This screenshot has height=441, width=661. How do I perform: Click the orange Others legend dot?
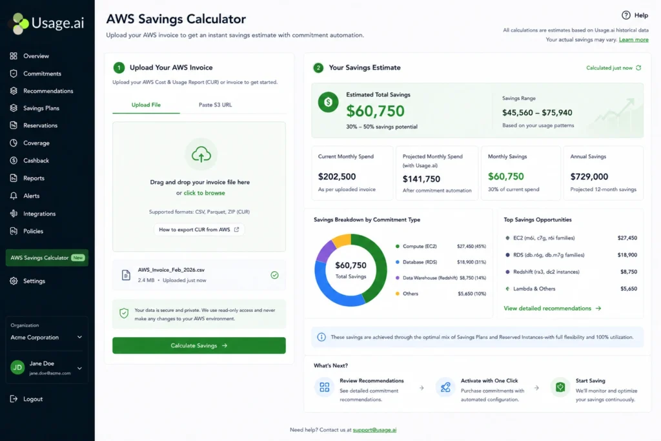(397, 293)
